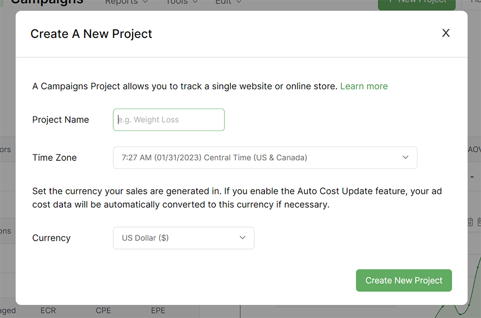Click the Time Zone field label

point(55,158)
